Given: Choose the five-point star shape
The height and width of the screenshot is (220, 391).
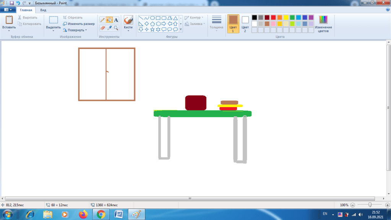Looking at the screenshot, I should [x=152, y=29].
